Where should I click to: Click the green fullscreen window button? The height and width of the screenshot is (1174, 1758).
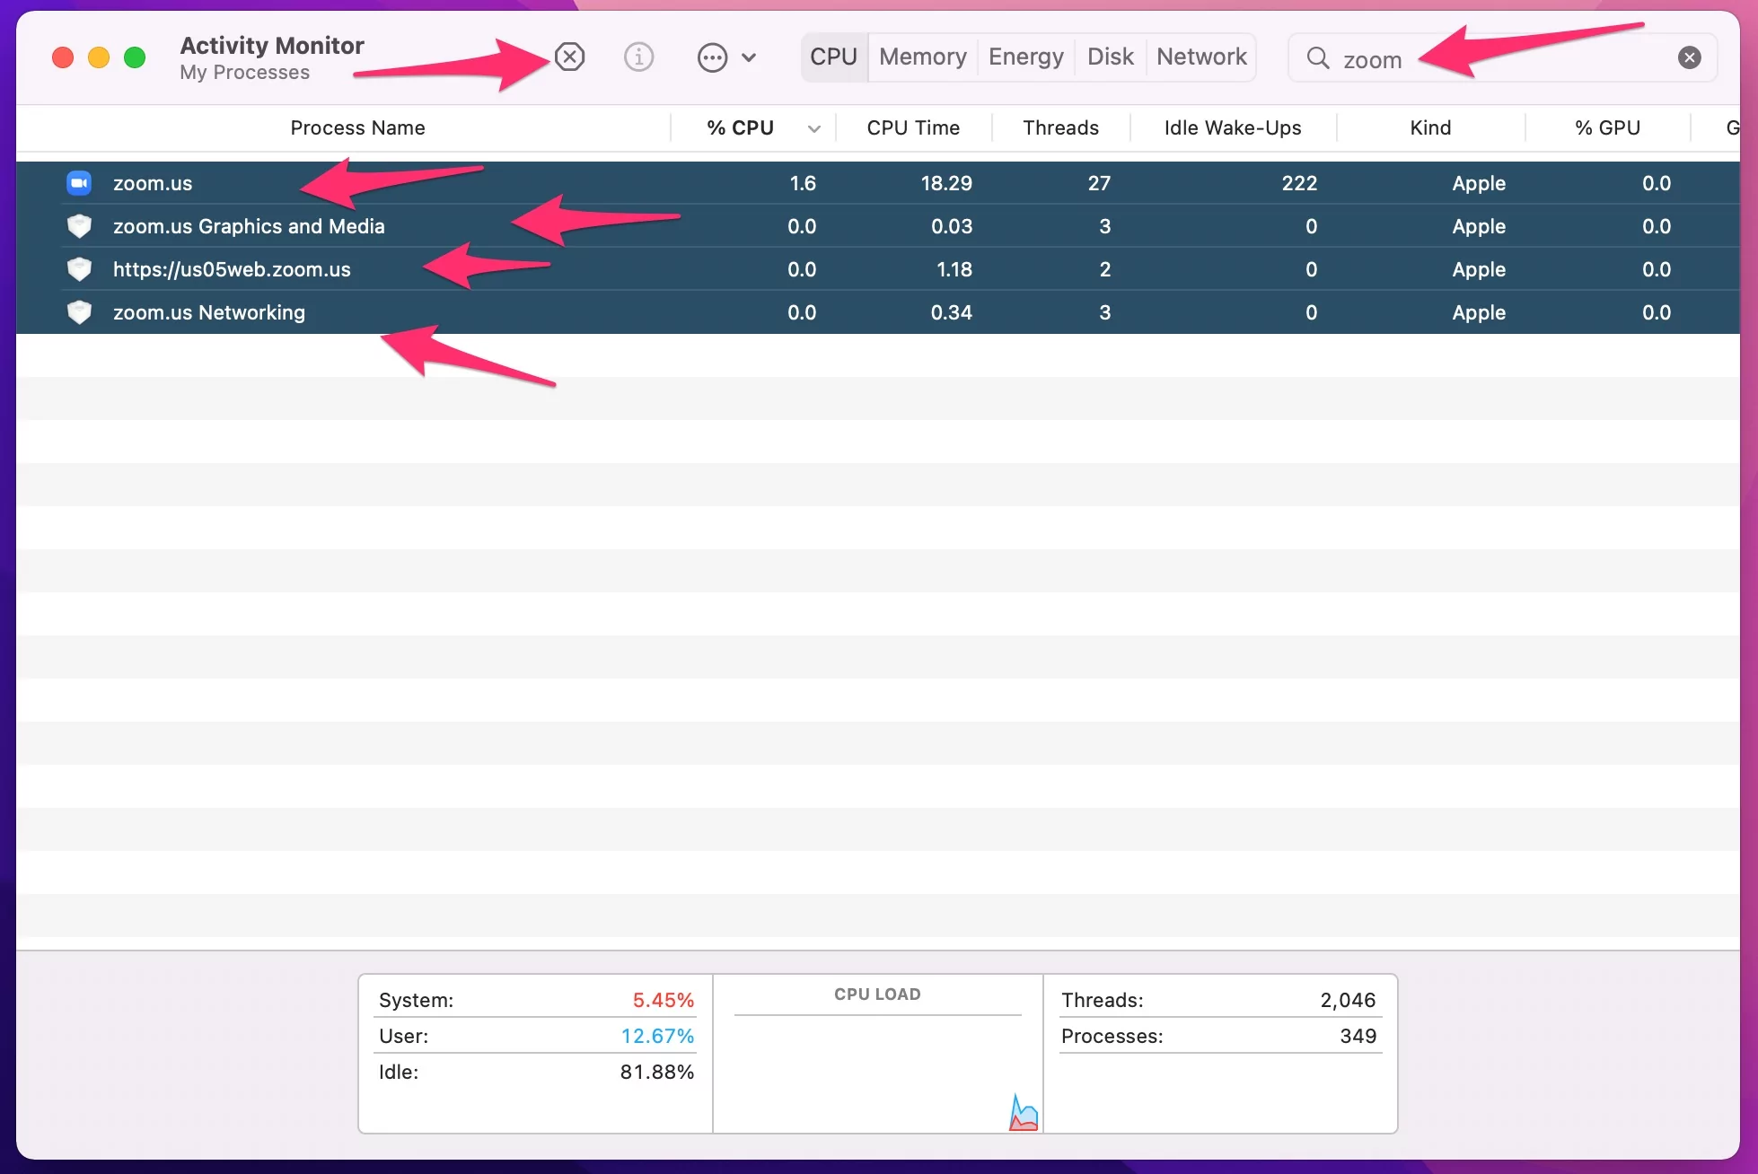(135, 58)
